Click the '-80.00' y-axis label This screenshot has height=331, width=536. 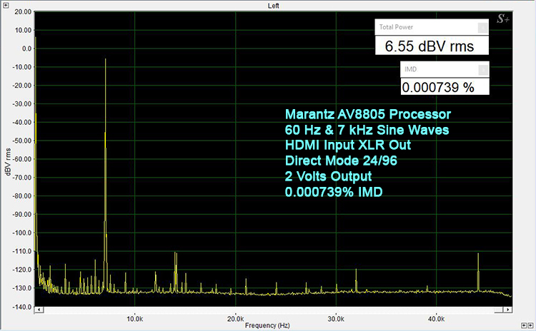(22, 196)
